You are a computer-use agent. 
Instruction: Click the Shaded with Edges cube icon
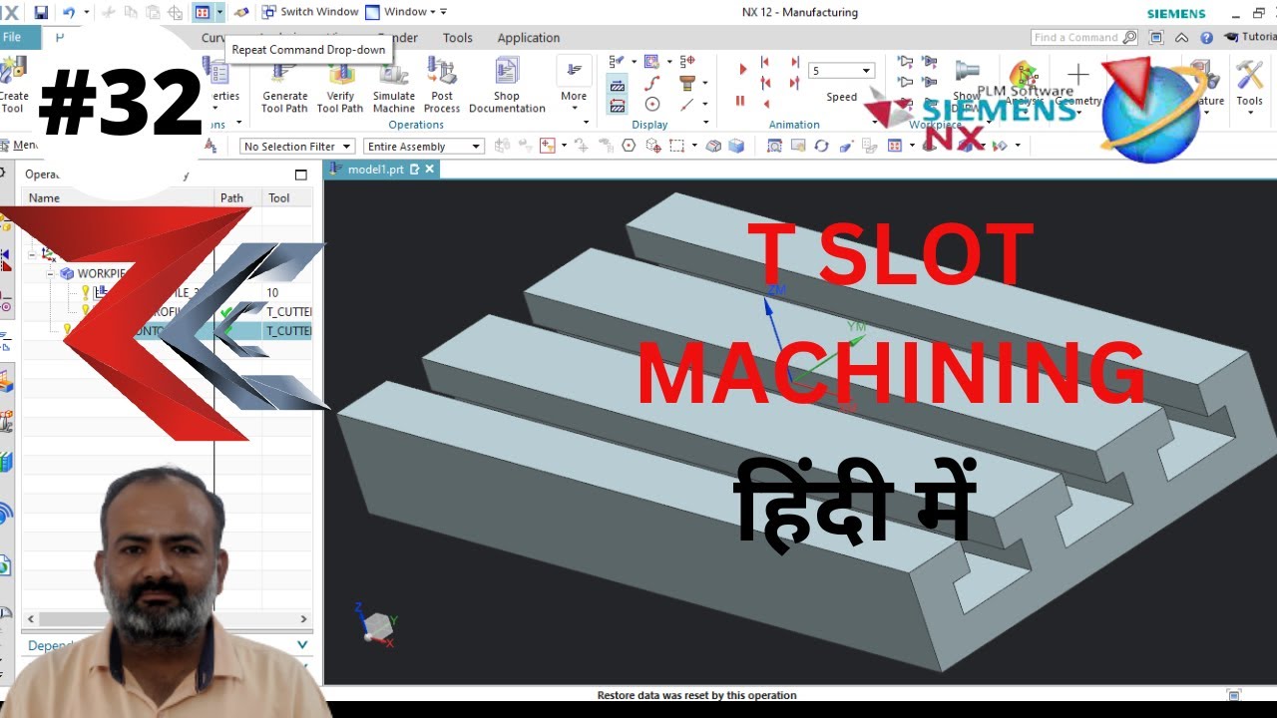pyautogui.click(x=736, y=146)
